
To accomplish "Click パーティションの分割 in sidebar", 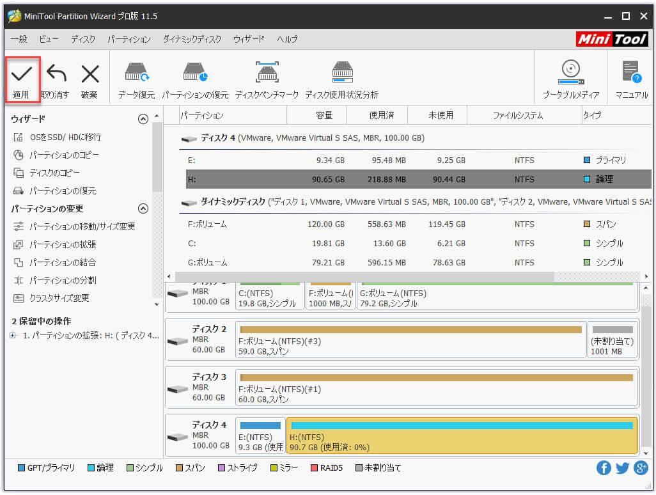I will click(x=63, y=280).
